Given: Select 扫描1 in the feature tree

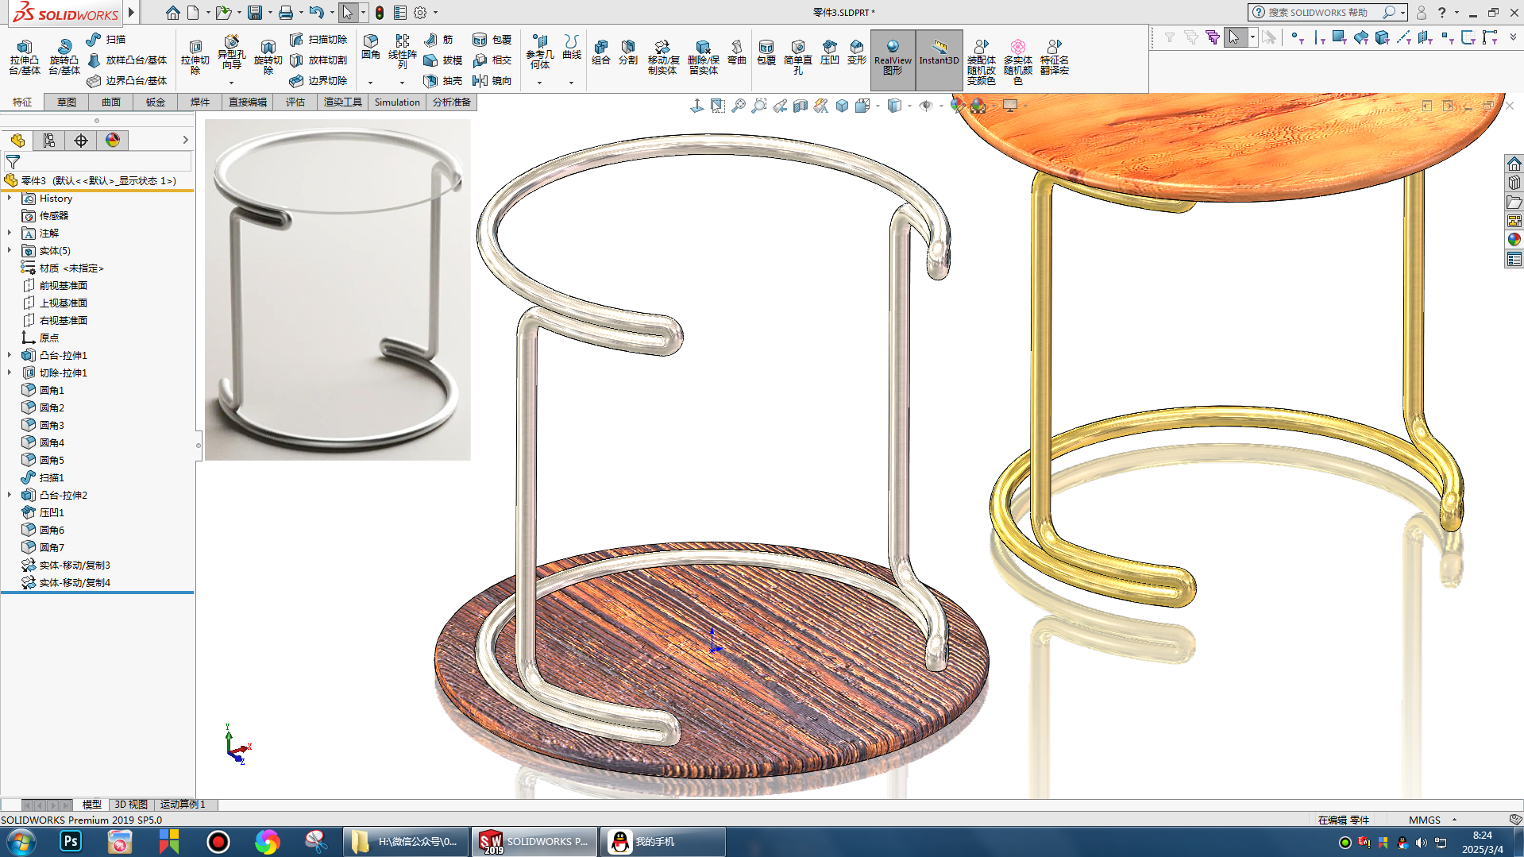Looking at the screenshot, I should pos(52,477).
